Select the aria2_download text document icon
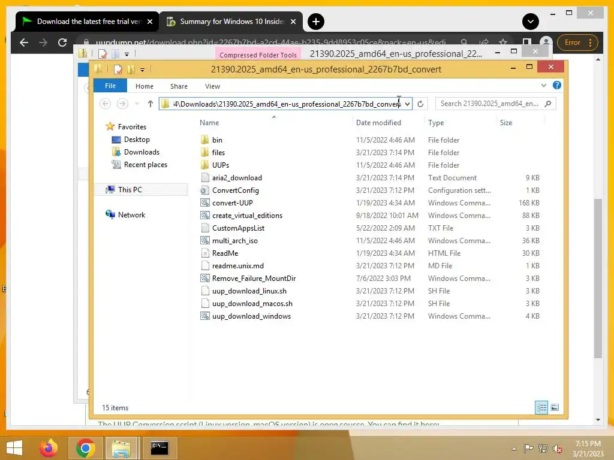This screenshot has height=460, width=614. 205,177
